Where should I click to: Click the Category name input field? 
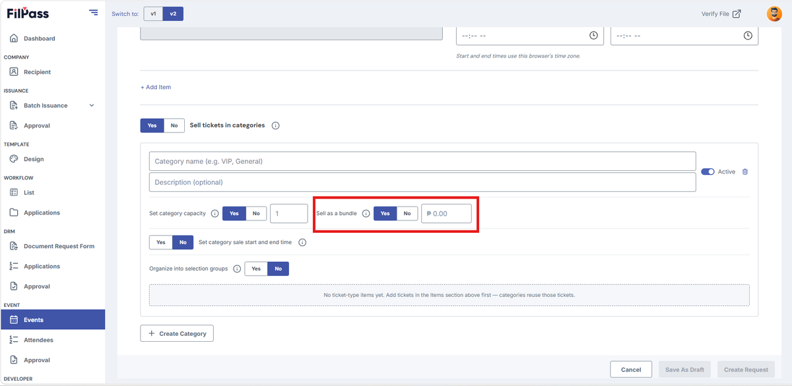pyautogui.click(x=422, y=162)
